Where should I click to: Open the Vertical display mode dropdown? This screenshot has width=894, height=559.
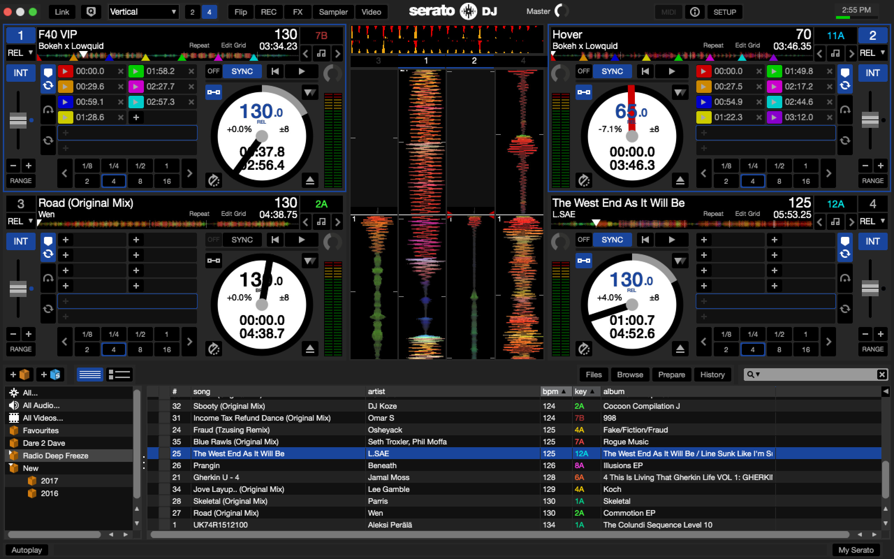(143, 12)
